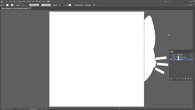195x110 pixels.
Task: Expand the top layer contents
Action: [176, 55]
